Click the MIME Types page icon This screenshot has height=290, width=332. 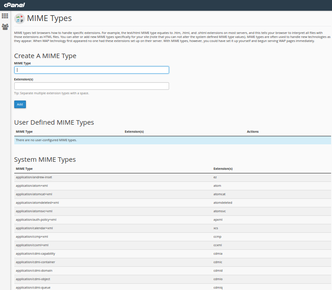(x=19, y=18)
